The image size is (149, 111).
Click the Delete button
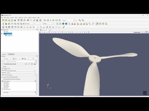point(24,59)
